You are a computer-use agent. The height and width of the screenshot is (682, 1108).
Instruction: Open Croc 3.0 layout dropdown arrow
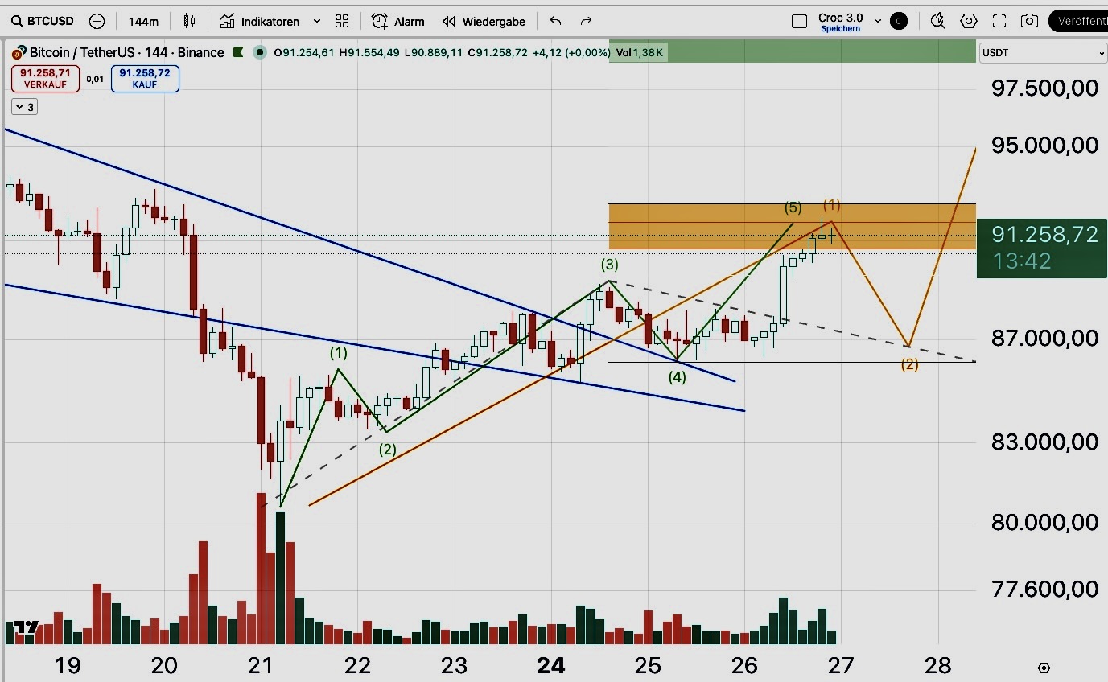[x=877, y=21]
